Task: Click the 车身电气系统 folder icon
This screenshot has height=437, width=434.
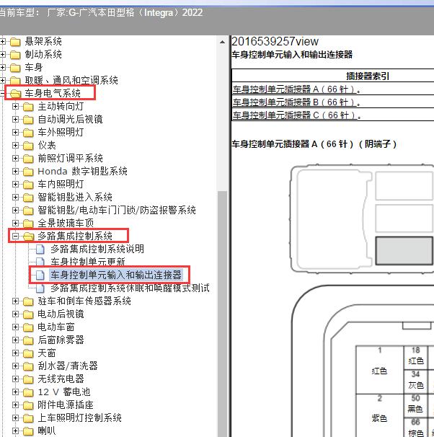Action: (15, 94)
